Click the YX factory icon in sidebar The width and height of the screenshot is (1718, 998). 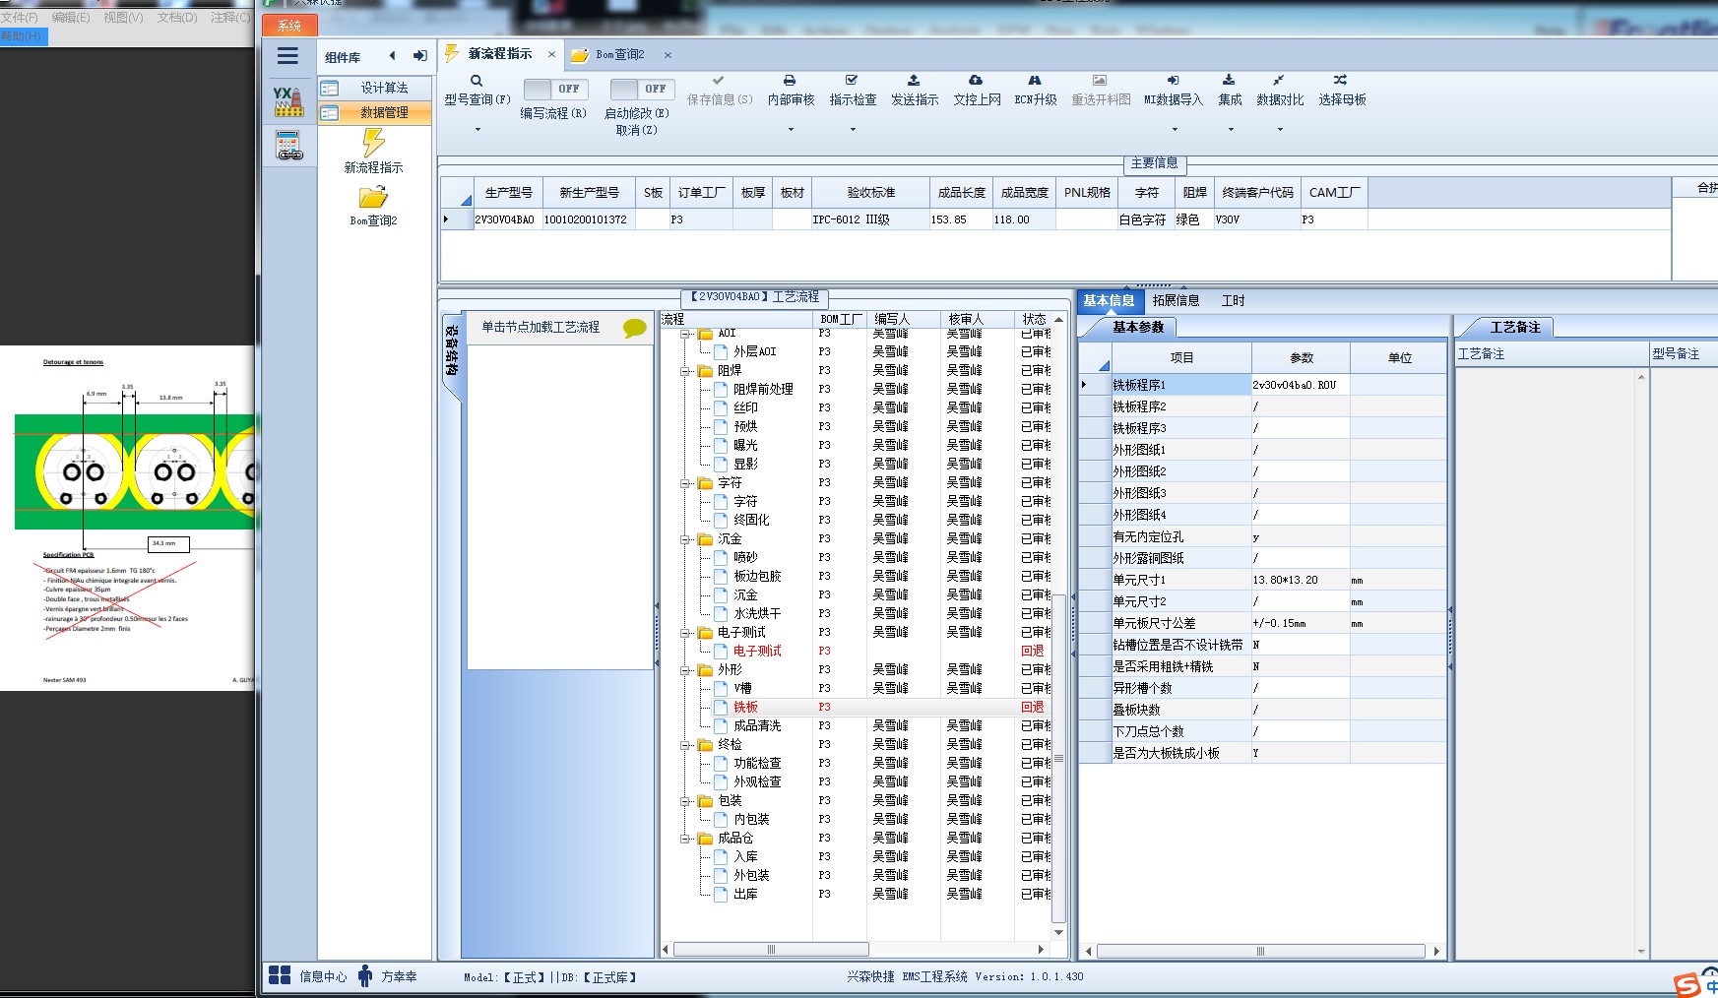click(288, 101)
